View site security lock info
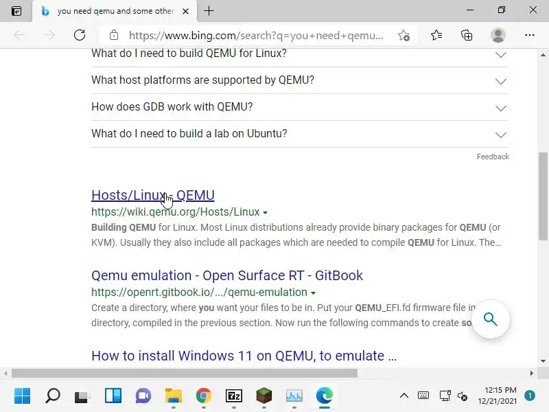This screenshot has height=412, width=549. click(x=114, y=35)
